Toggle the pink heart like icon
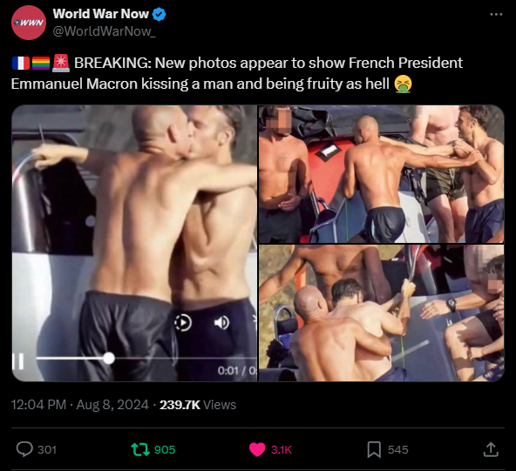This screenshot has width=516, height=471. click(257, 449)
